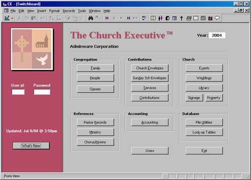Click the Users button
The width and height of the screenshot is (251, 180).
(x=150, y=150)
